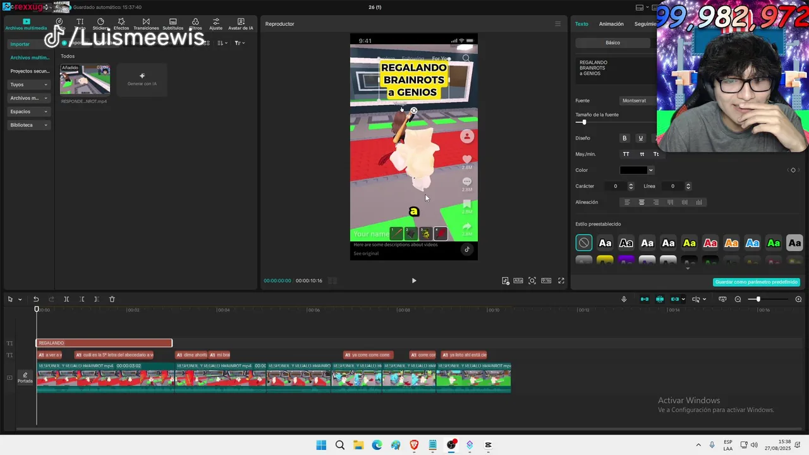Undo the last timeline action

[x=36, y=300]
